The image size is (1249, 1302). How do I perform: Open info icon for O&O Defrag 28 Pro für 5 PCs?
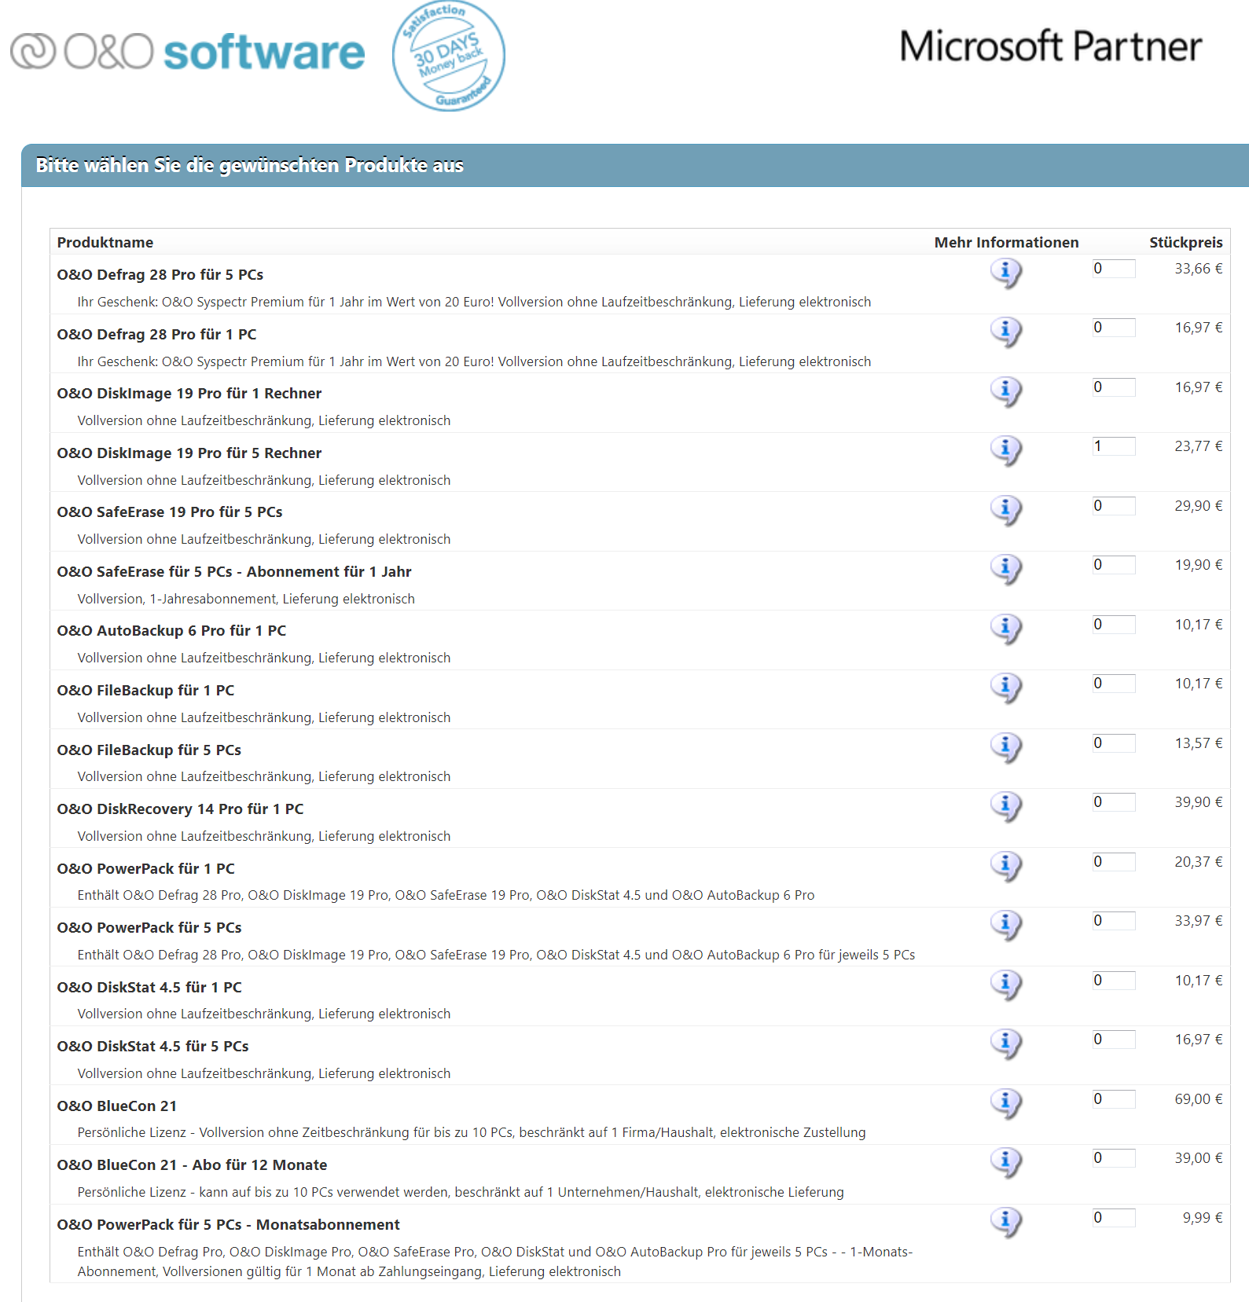coord(1005,273)
